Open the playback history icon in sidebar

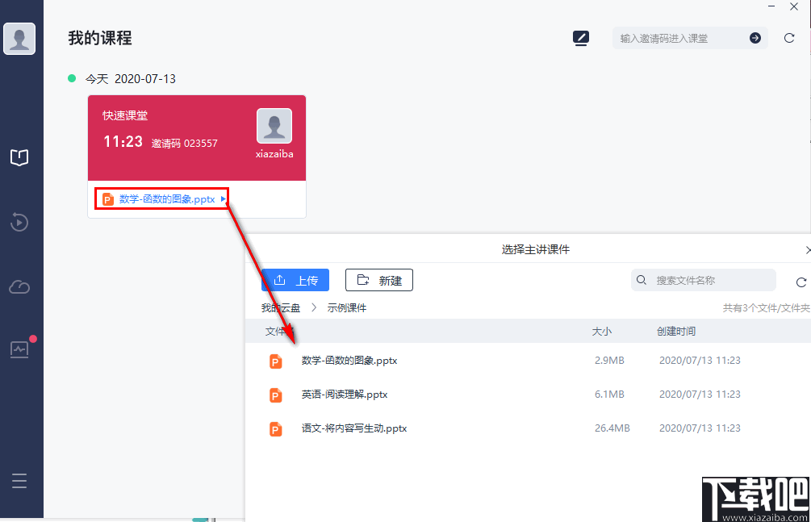(19, 222)
